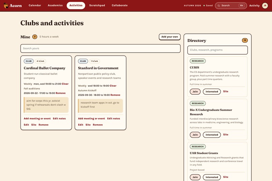Remove the Fall auditions event

pyautogui.click(x=60, y=93)
